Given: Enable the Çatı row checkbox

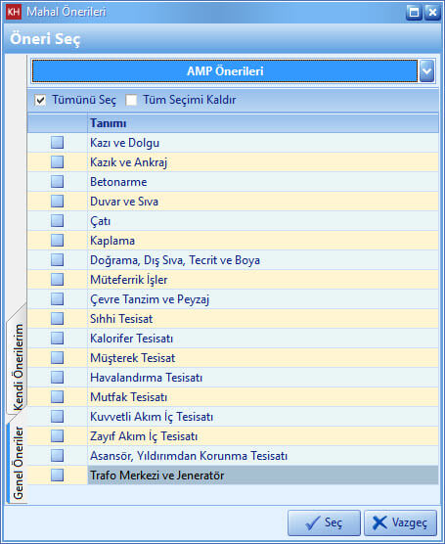Looking at the screenshot, I should (x=58, y=221).
